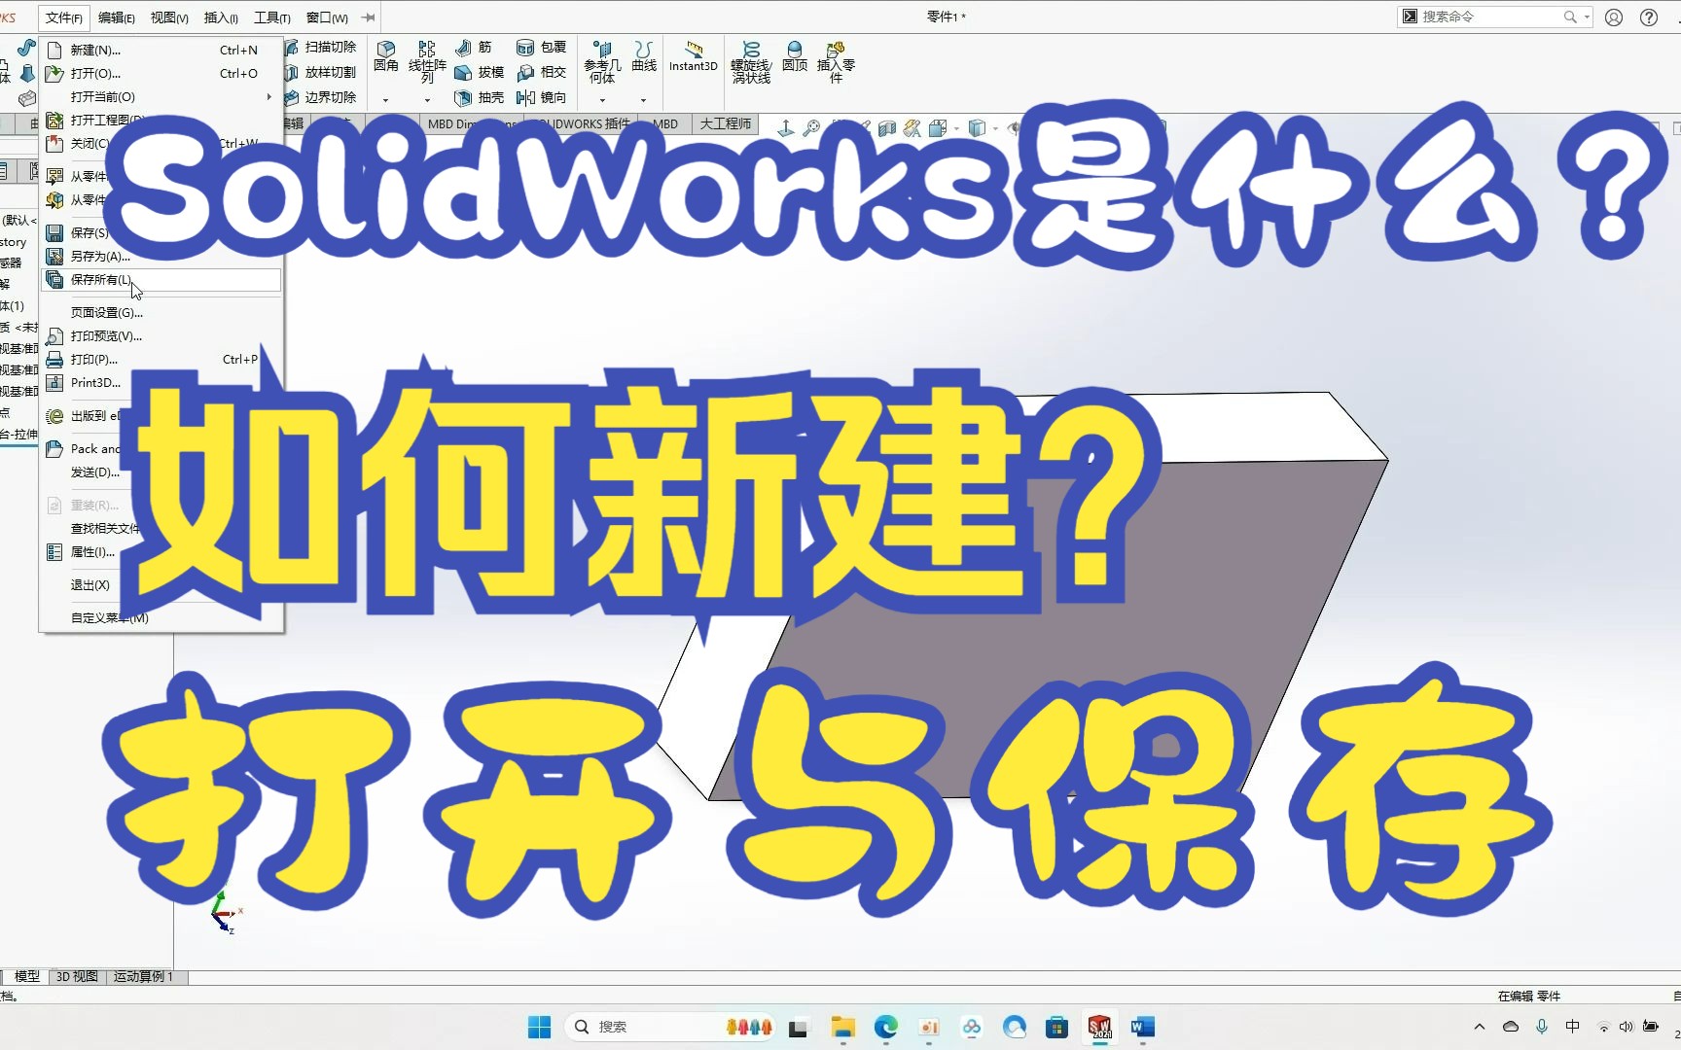Click the 参考几何体 reference geometry tool
1681x1050 pixels.
click(602, 62)
